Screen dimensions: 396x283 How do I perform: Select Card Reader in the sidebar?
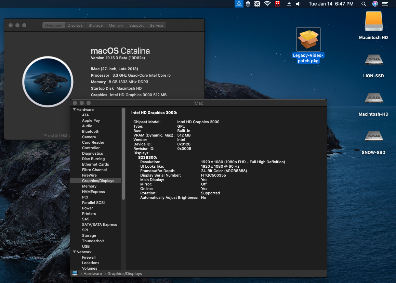(x=93, y=142)
